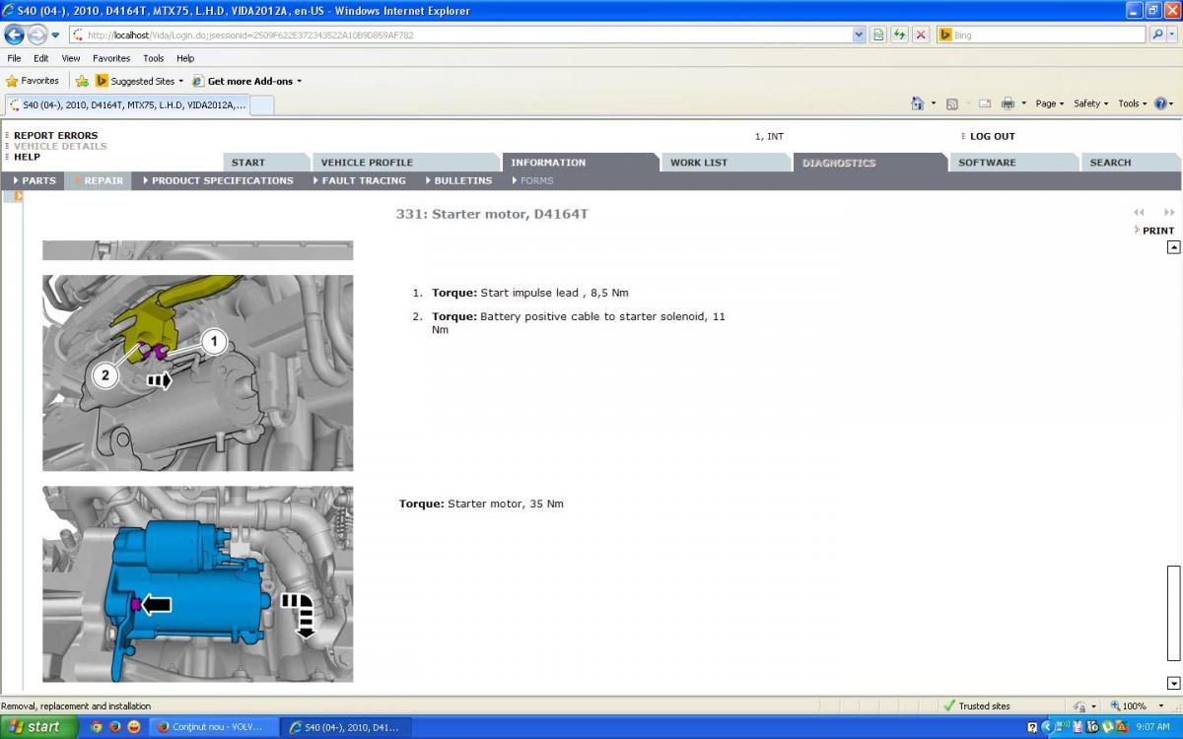The width and height of the screenshot is (1183, 739).
Task: Click the IE Forward navigation button
Action: (x=36, y=34)
